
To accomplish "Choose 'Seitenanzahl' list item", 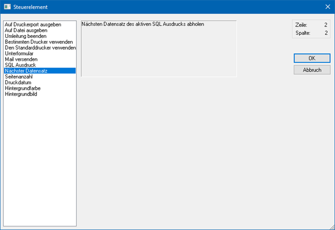I will pos(19,76).
